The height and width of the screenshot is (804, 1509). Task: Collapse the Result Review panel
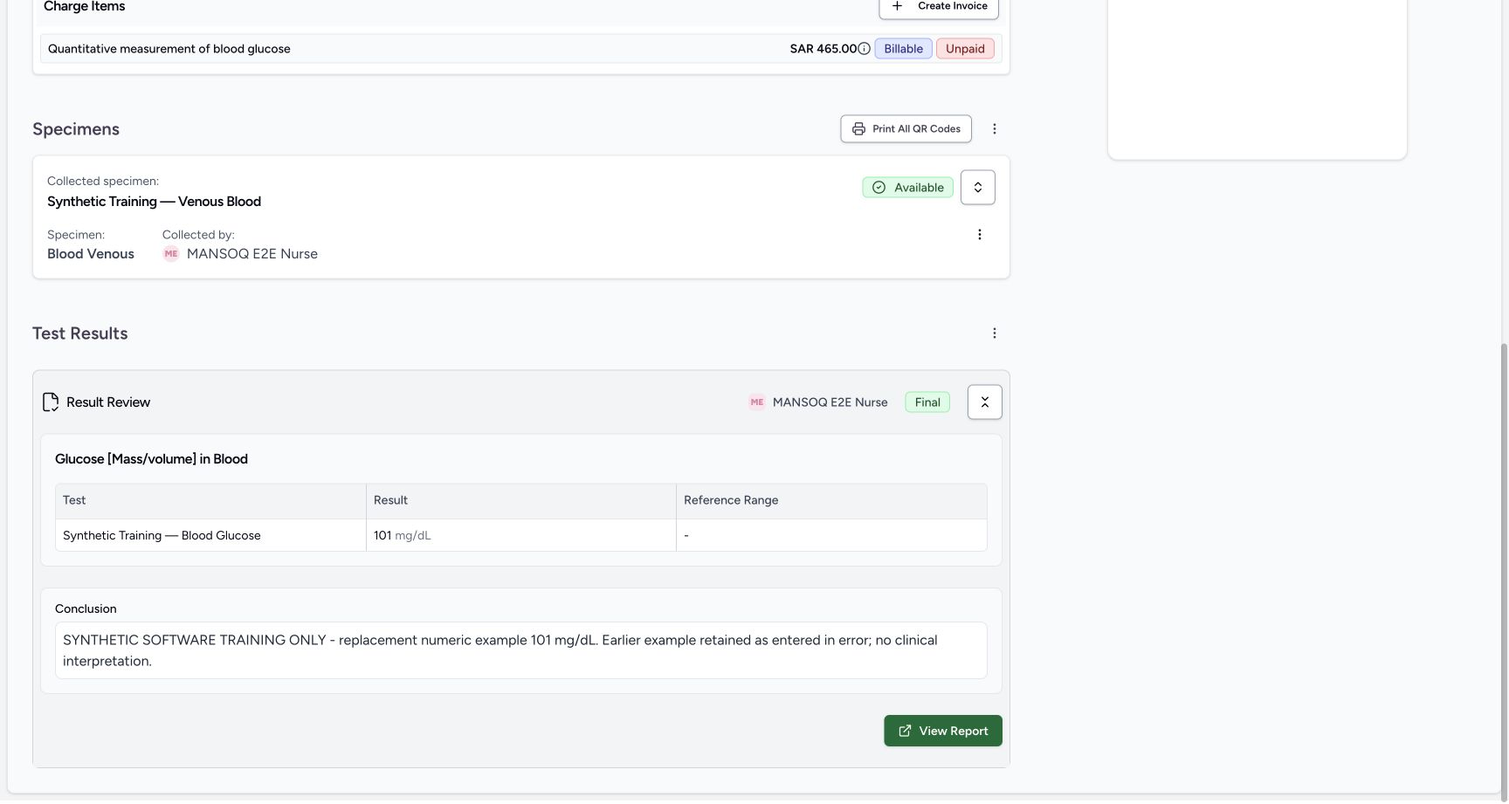[x=984, y=402]
